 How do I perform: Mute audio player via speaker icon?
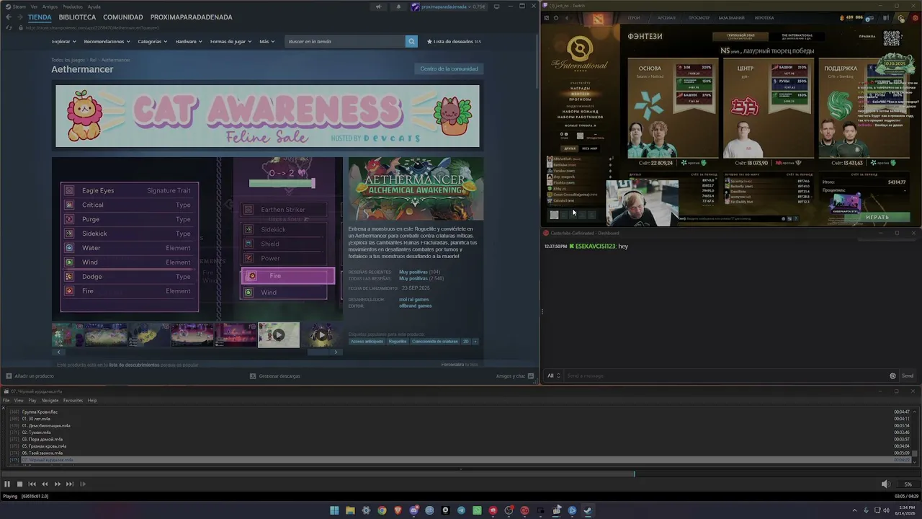[x=885, y=484]
